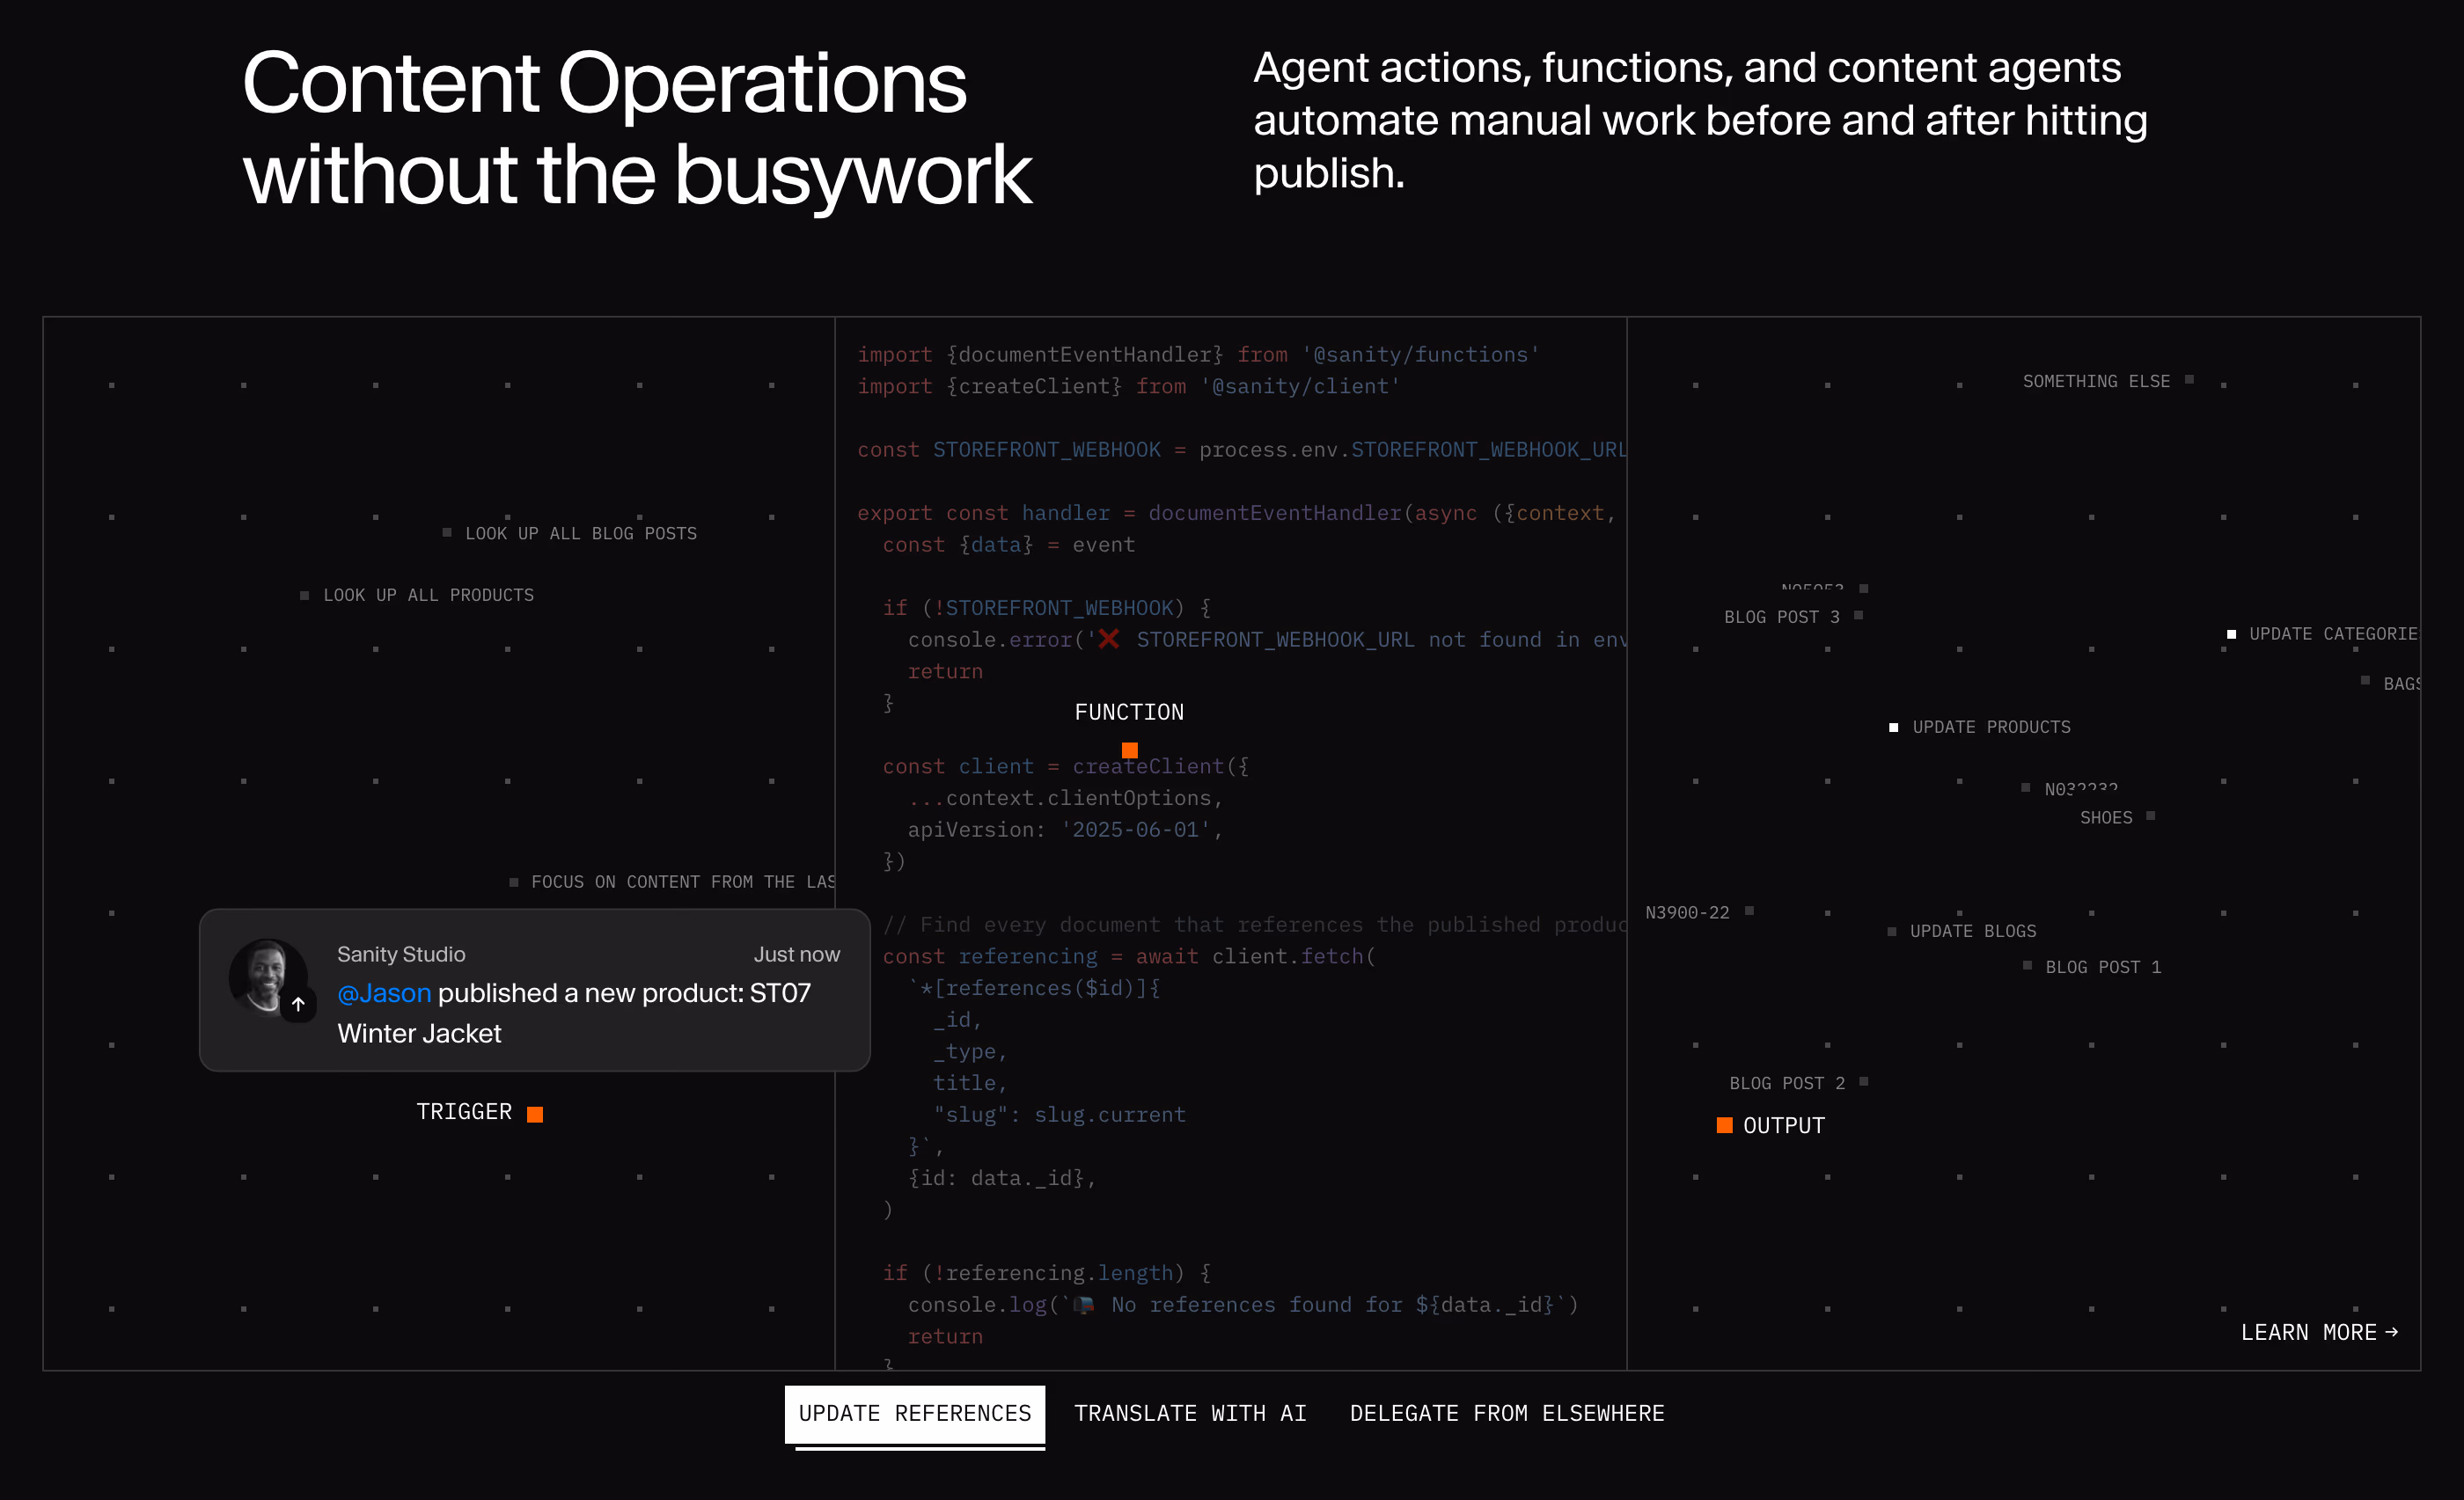Click the N3900-22 label
The height and width of the screenshot is (1500, 2464).
tap(1687, 912)
